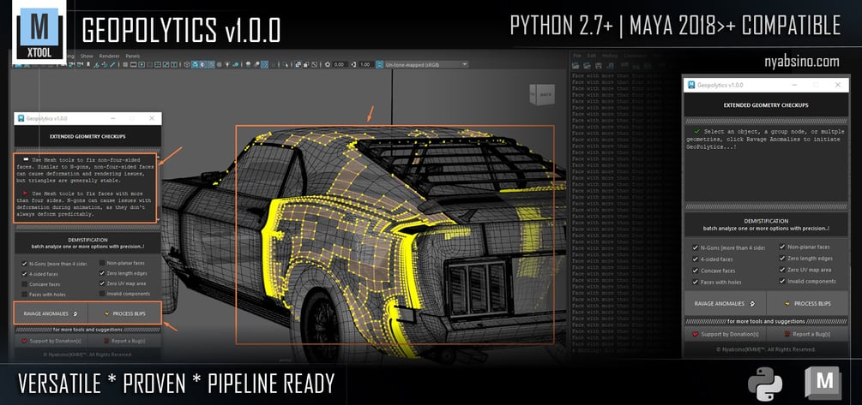862x405 pixels.
Task: Click RAVAGE ANOMALIES in right window
Action: tap(725, 303)
